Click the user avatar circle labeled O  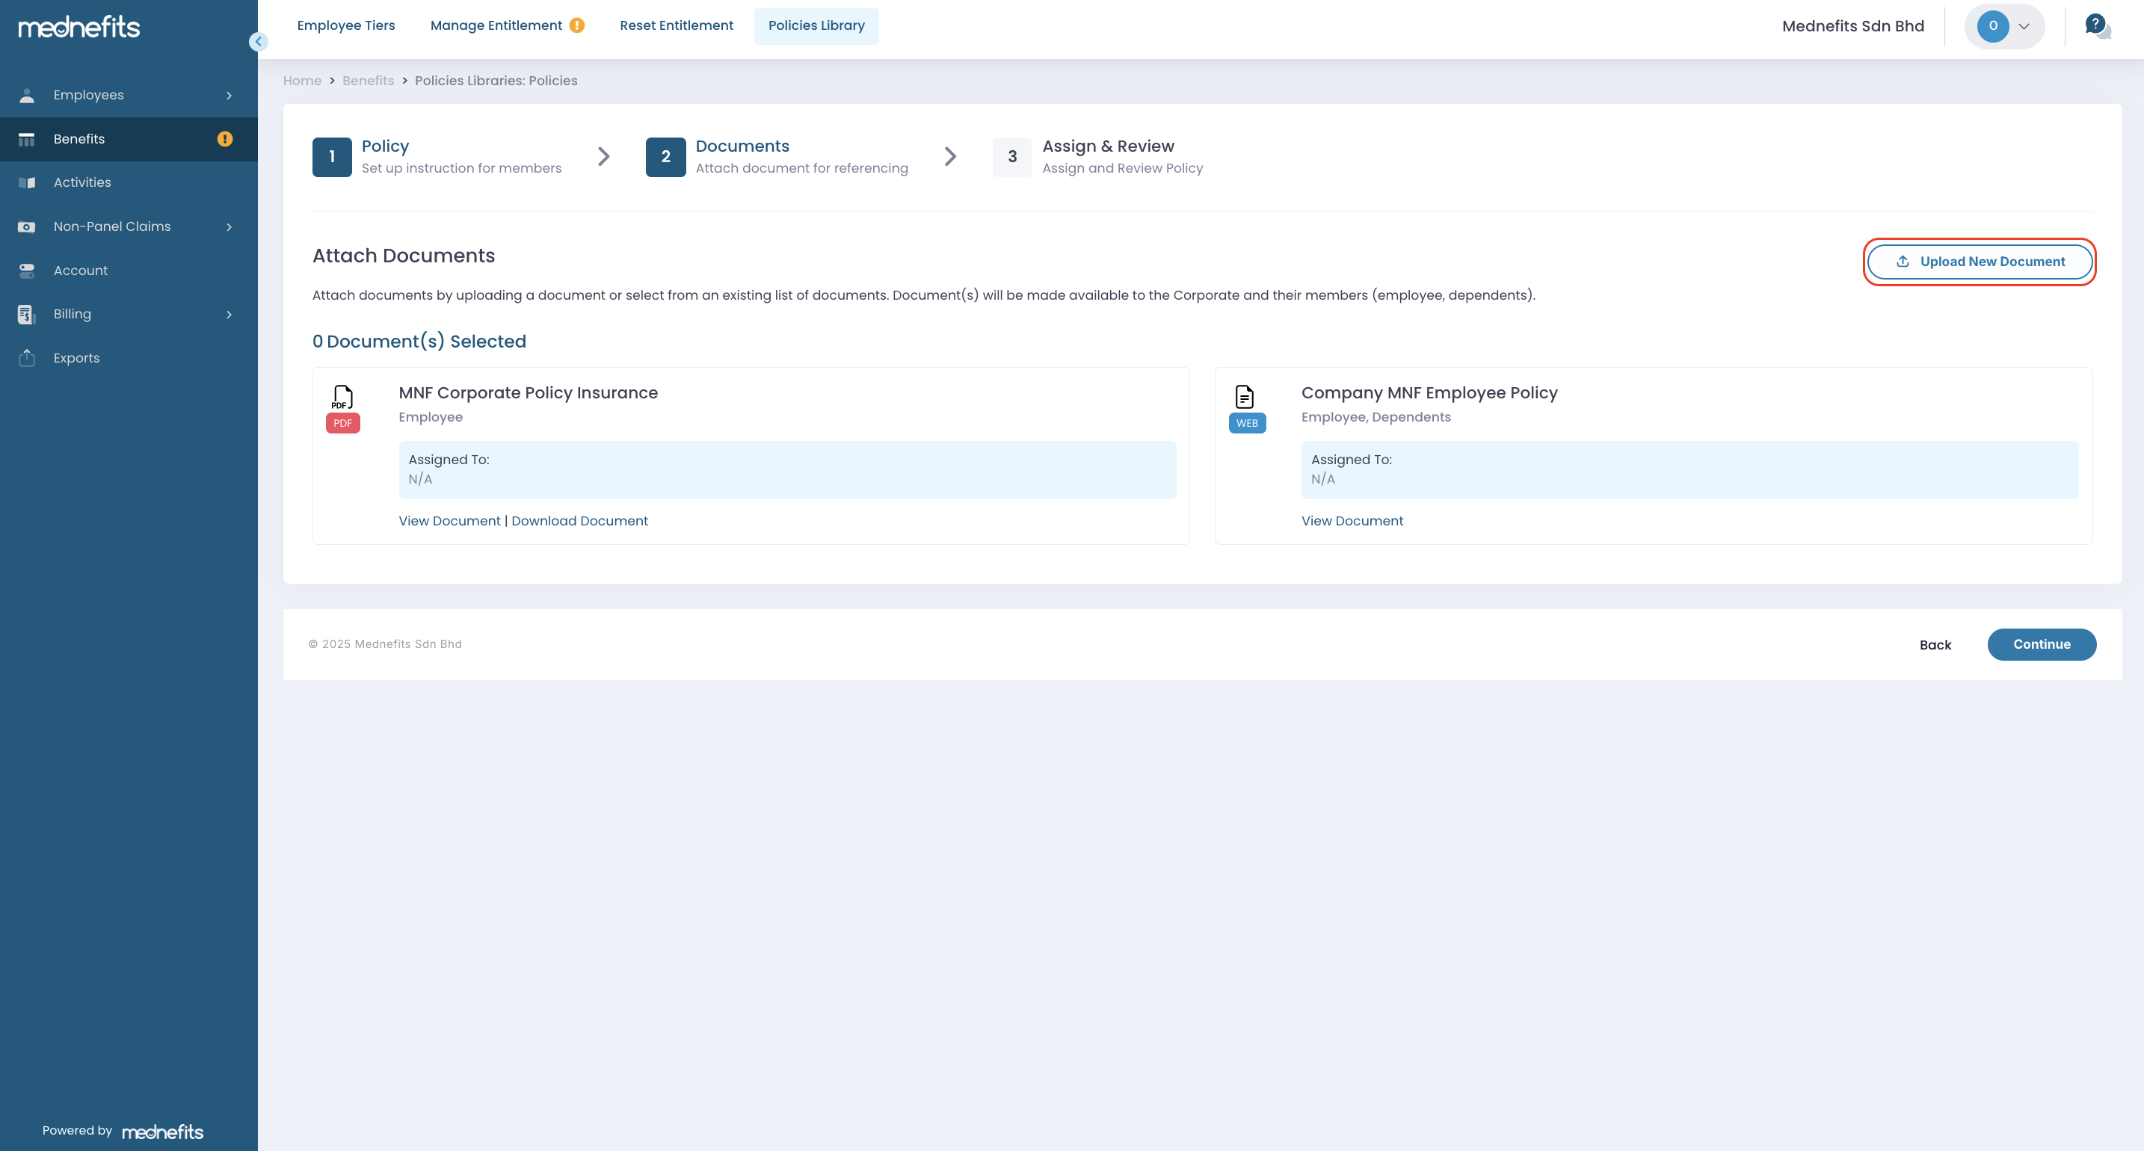coord(1992,26)
